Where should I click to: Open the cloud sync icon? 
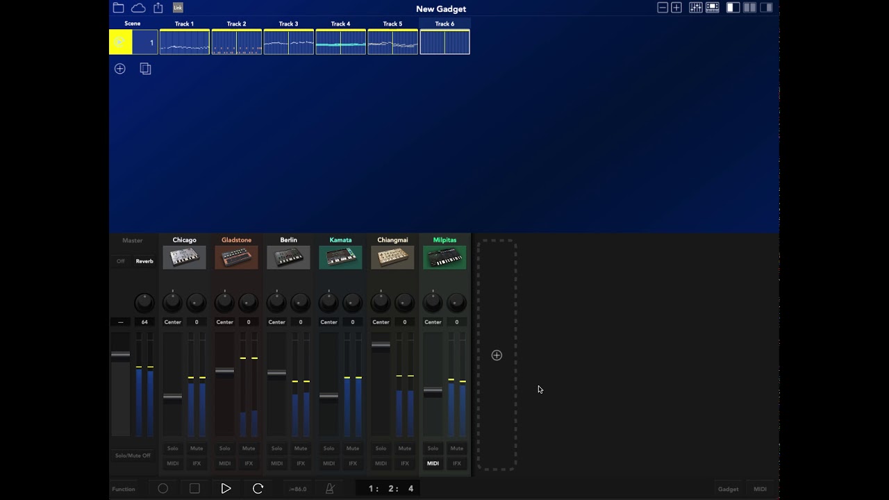(x=138, y=8)
